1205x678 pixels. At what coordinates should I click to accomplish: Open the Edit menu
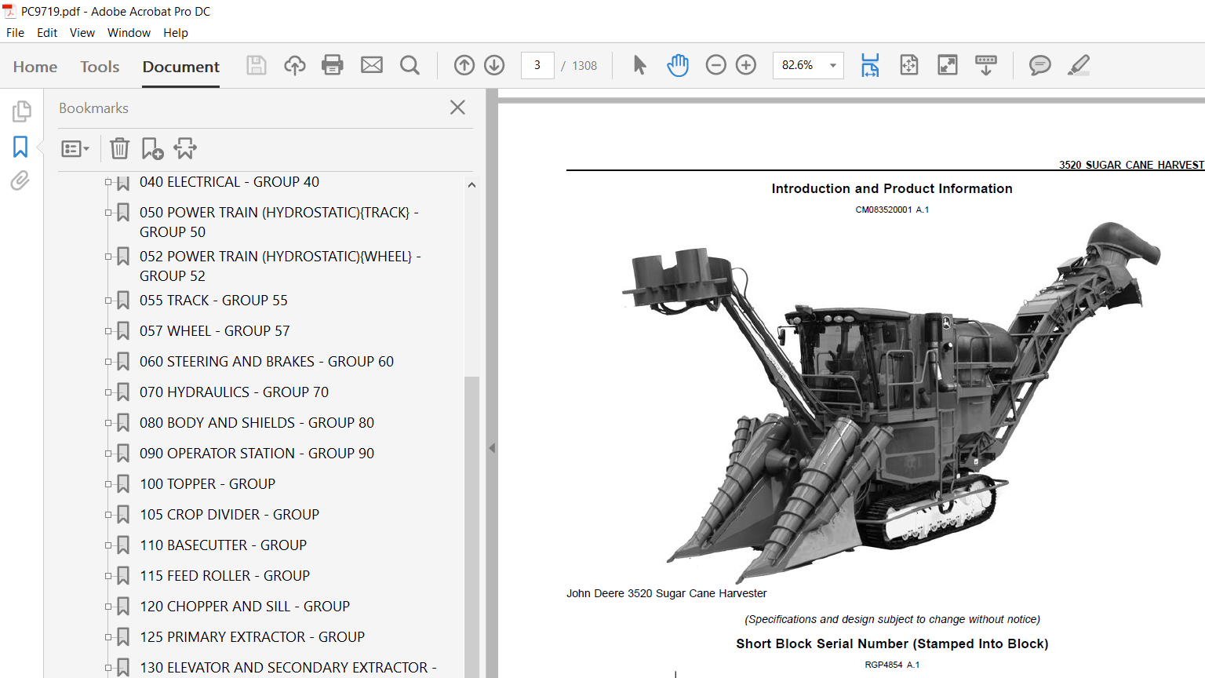(47, 33)
